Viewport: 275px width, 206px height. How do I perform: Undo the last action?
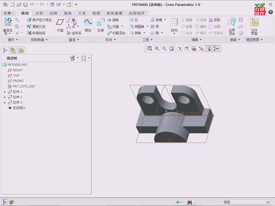coord(32,5)
